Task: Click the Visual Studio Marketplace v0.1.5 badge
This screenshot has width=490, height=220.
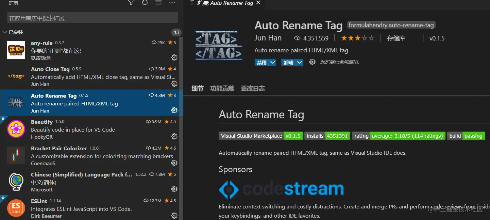Action: [x=261, y=136]
